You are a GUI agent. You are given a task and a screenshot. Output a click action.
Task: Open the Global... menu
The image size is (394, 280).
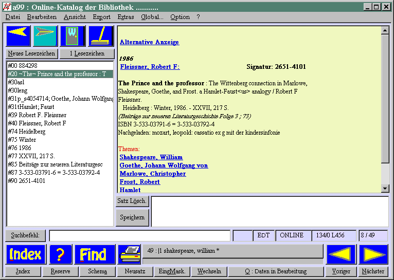pos(152,17)
